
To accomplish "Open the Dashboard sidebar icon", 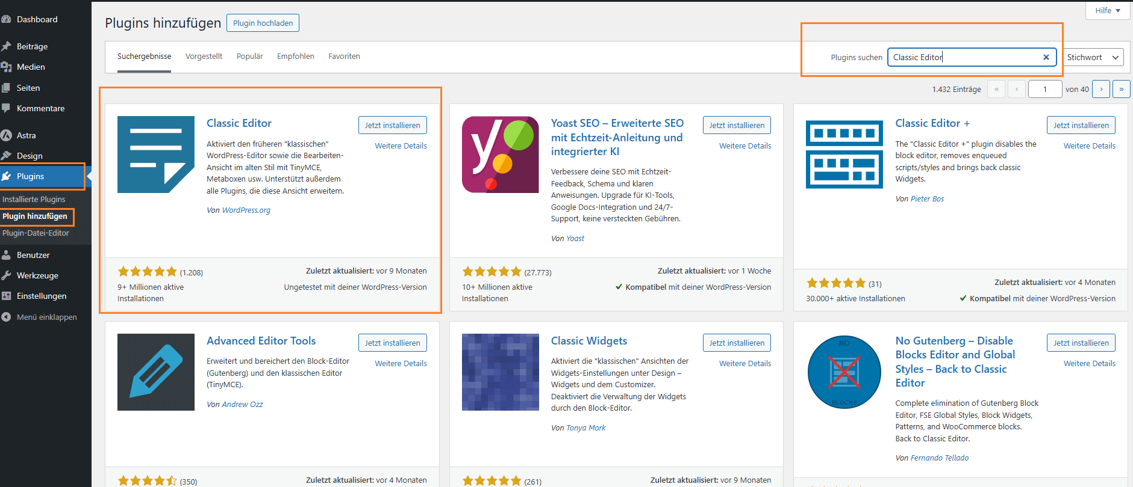I will (6, 19).
